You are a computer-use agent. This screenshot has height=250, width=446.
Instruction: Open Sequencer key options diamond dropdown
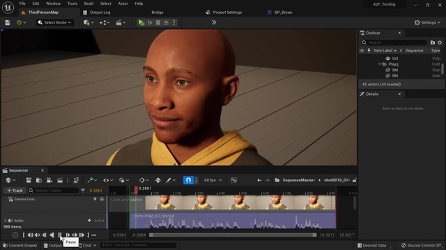tap(144, 180)
